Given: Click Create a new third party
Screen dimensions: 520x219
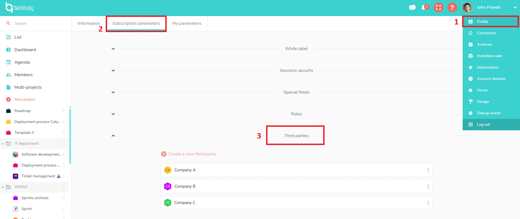Looking at the screenshot, I should 192,154.
